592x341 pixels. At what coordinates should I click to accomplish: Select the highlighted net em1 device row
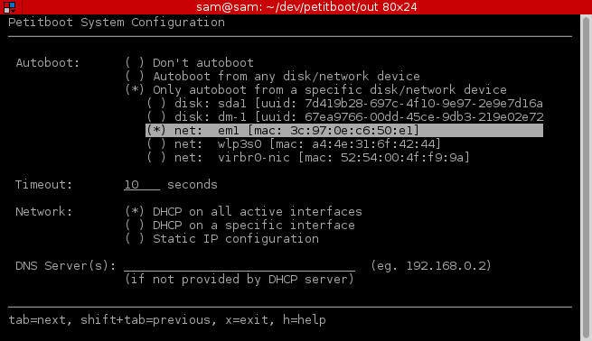coord(344,131)
